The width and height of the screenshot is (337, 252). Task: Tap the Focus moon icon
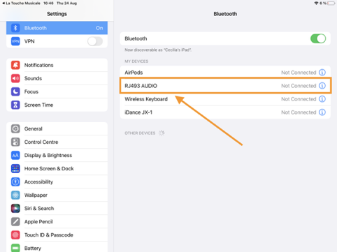[x=15, y=91]
